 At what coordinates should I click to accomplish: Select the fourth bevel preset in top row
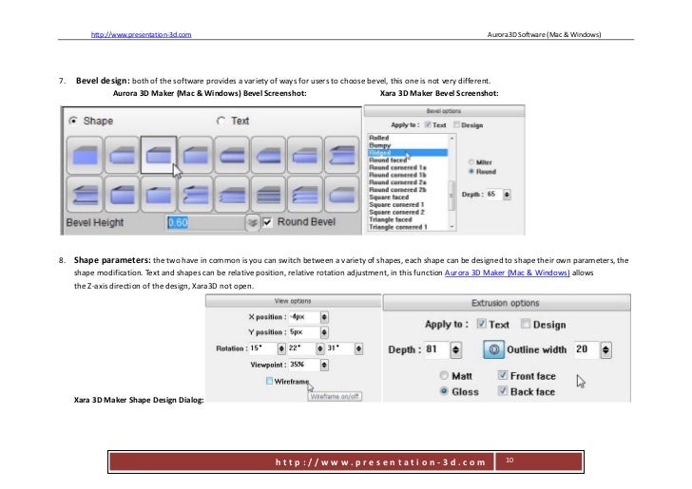coord(196,155)
